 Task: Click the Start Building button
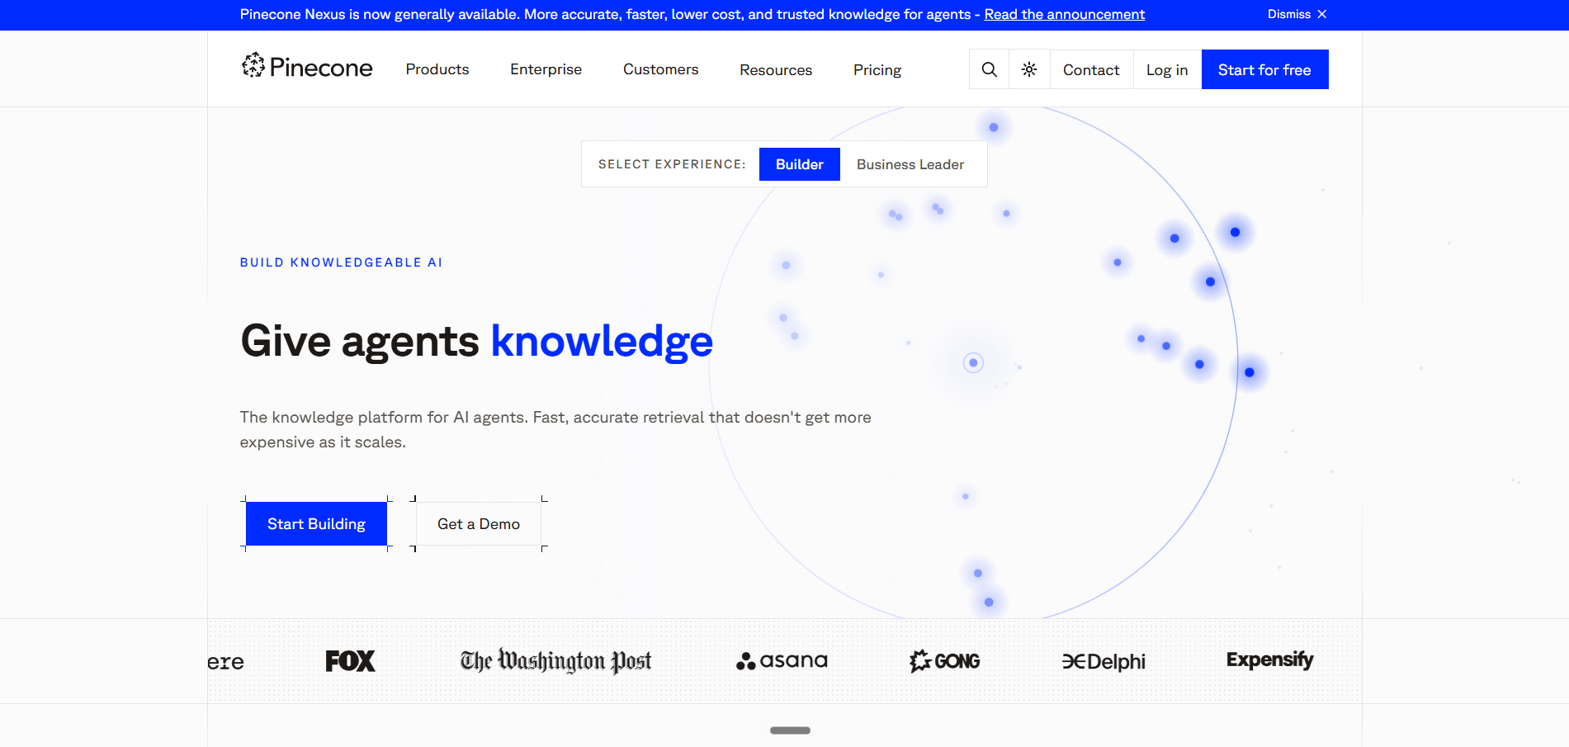tap(316, 524)
